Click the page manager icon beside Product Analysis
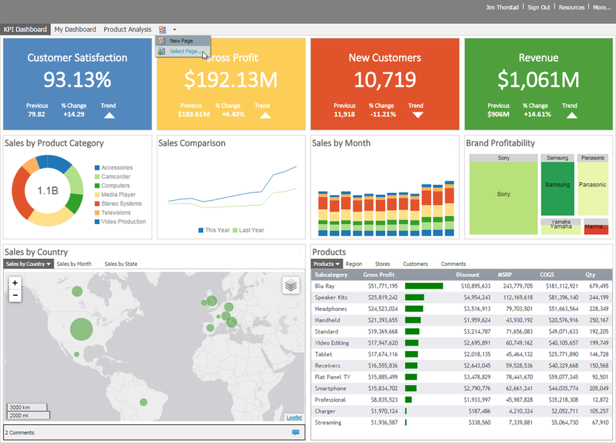This screenshot has height=443, width=616. pos(163,30)
